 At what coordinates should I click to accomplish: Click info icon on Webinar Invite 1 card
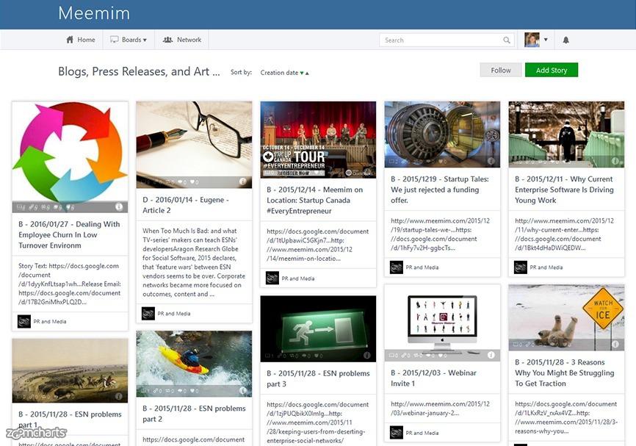tap(491, 355)
